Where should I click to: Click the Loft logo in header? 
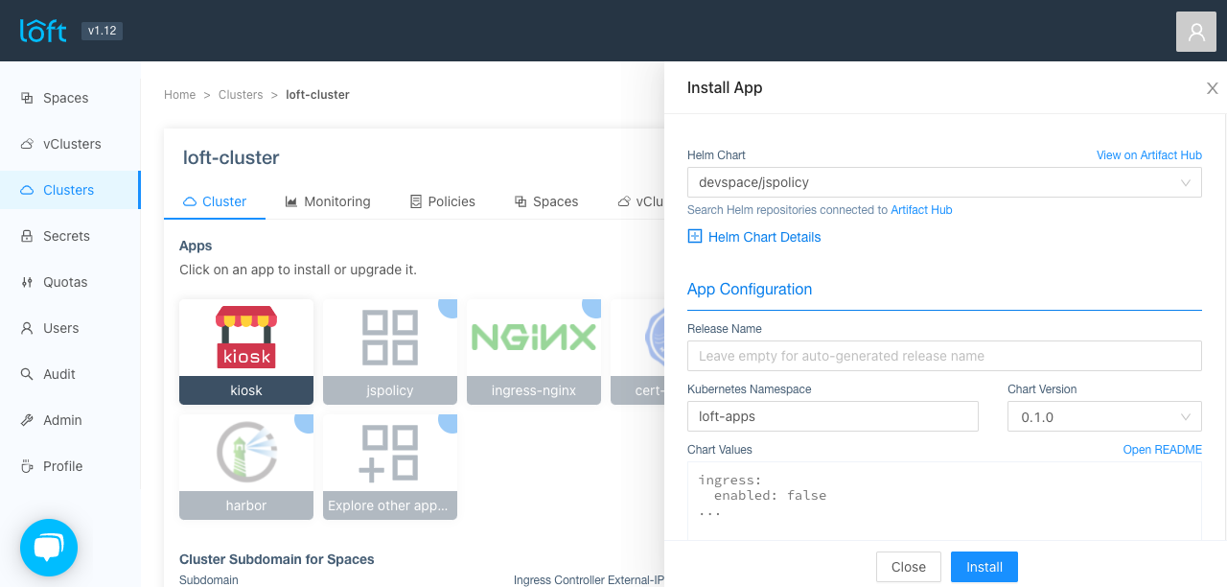coord(43,31)
